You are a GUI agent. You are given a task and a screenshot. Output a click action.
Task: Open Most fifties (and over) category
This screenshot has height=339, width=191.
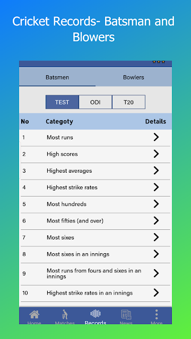(x=95, y=221)
